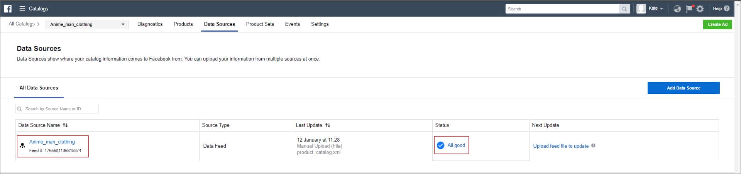
Task: Click the All good status checkmark
Action: coord(440,145)
